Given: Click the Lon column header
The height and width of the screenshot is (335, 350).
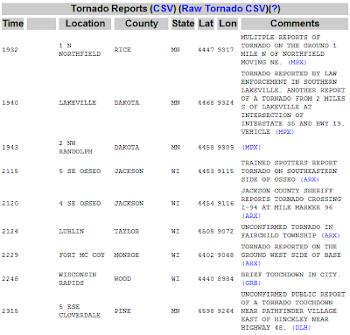Looking at the screenshot, I should click(x=227, y=24).
